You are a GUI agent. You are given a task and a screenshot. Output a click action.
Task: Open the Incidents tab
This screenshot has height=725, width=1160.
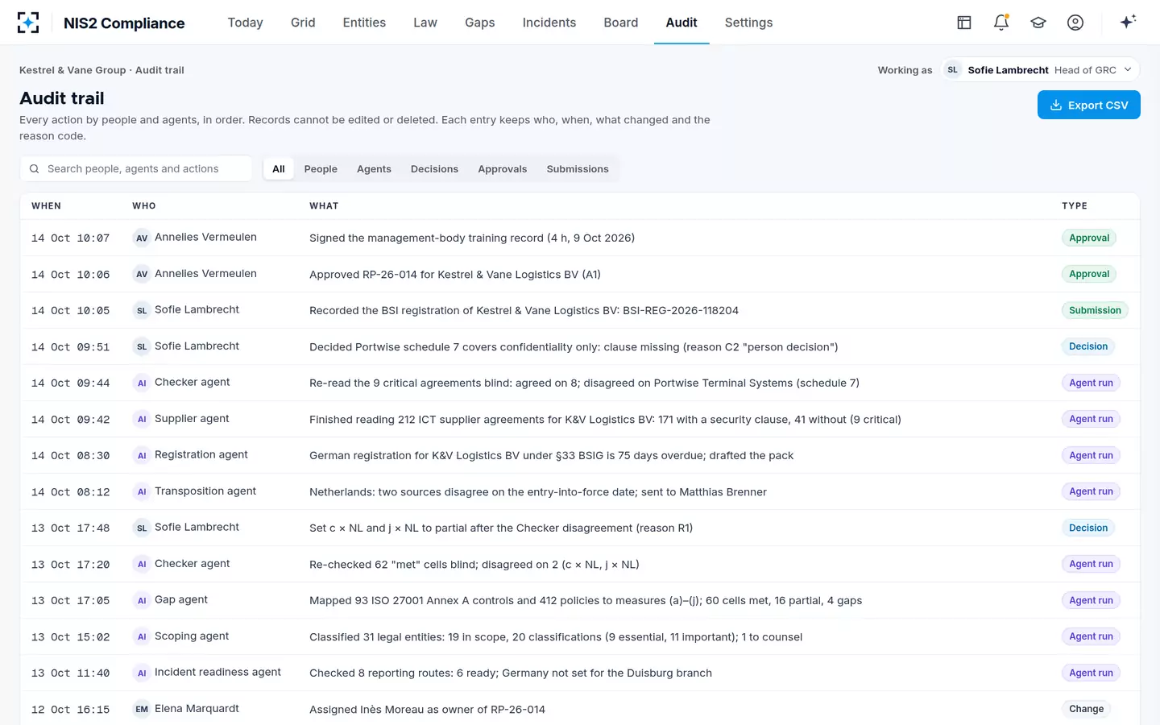coord(549,23)
